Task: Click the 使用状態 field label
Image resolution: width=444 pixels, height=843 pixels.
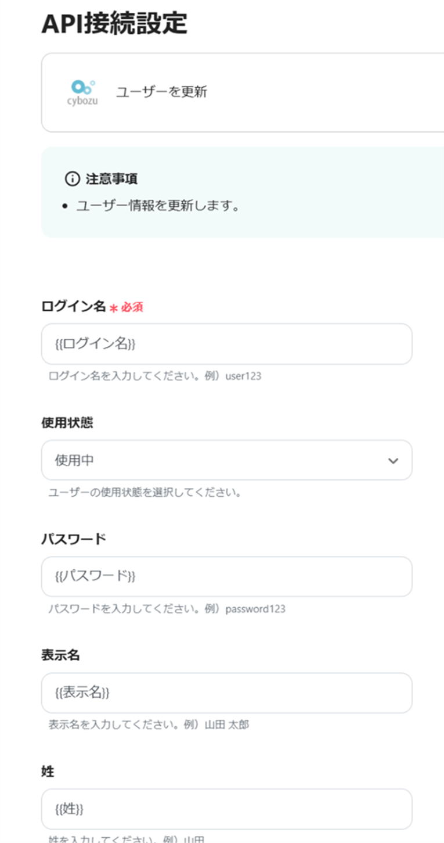Action: [x=67, y=423]
